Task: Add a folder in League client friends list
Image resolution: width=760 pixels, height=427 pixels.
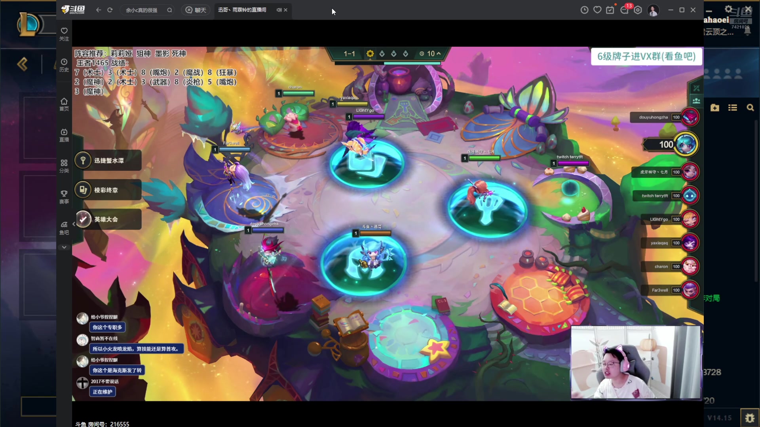Action: [715, 108]
